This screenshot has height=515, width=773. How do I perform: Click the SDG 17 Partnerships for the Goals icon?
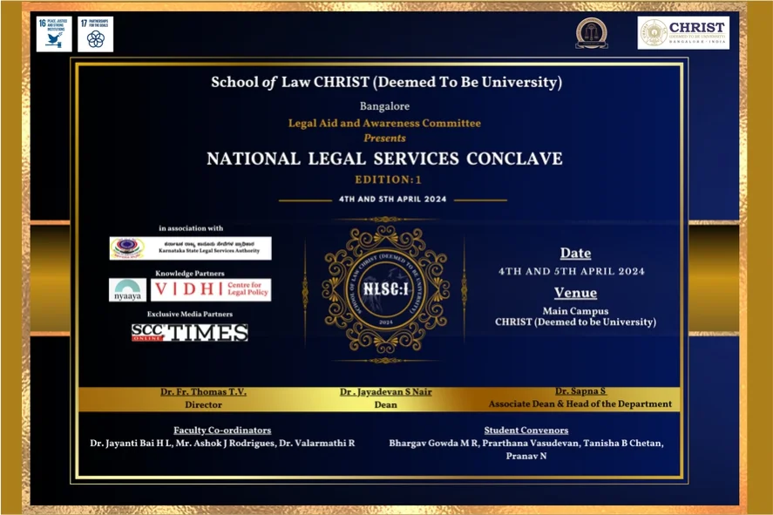(x=95, y=34)
